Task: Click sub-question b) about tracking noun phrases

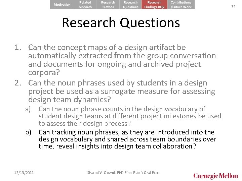Action: pos(121,139)
